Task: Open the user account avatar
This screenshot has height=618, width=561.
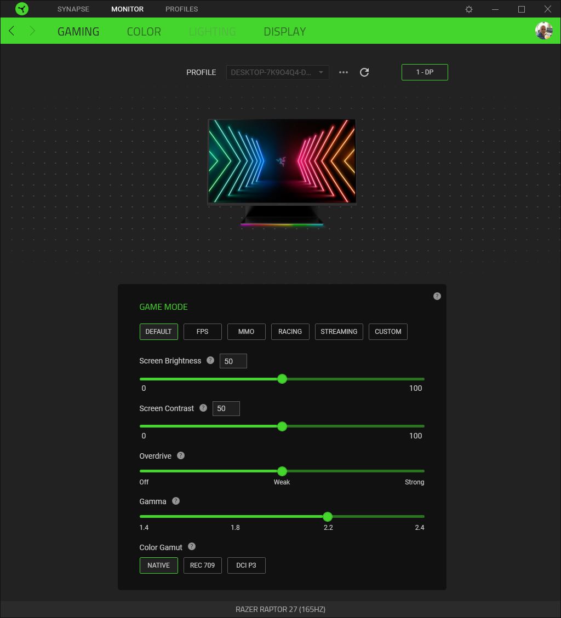Action: pos(543,31)
